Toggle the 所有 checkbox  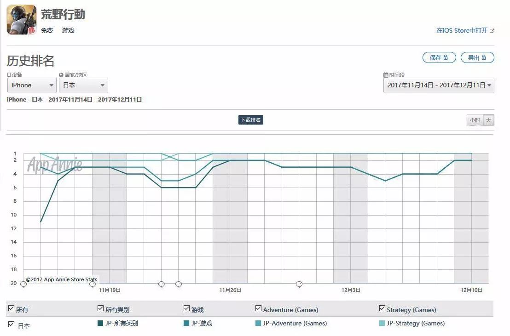point(12,308)
